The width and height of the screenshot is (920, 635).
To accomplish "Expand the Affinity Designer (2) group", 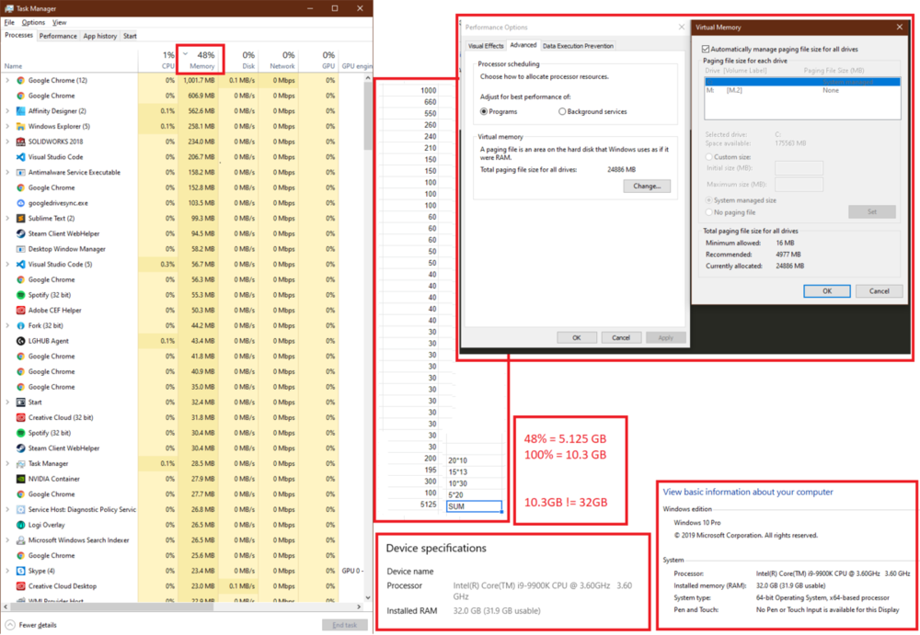I will pyautogui.click(x=7, y=111).
